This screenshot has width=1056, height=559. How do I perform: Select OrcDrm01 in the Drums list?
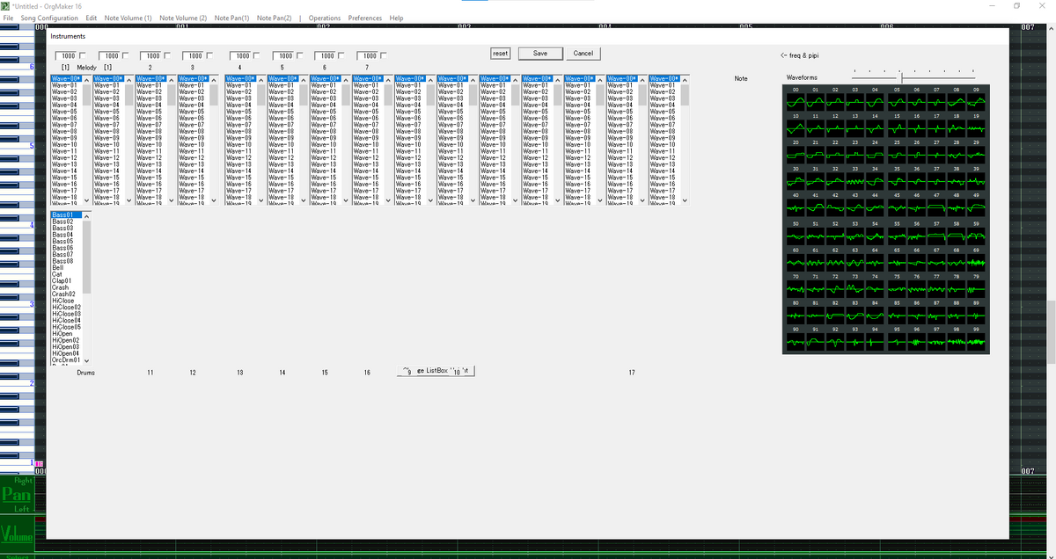[x=66, y=360]
